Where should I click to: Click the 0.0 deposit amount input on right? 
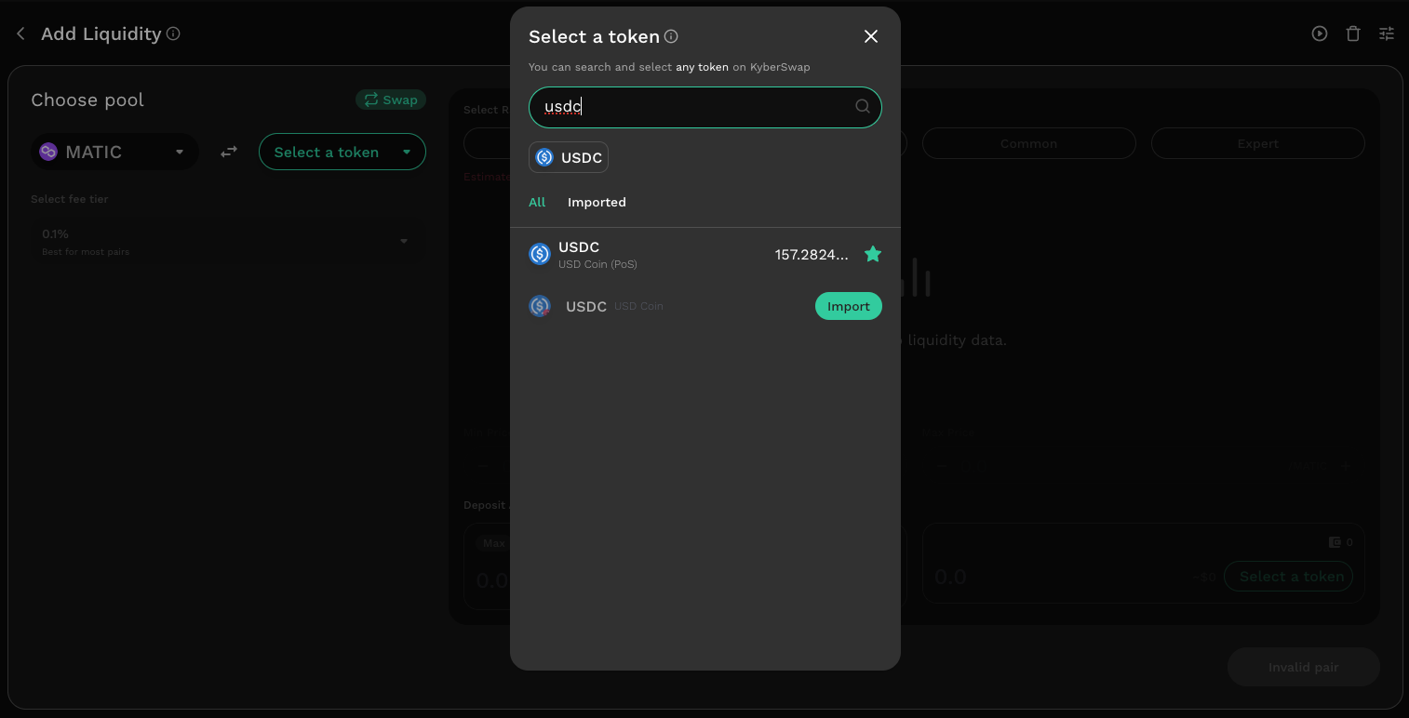coord(950,578)
